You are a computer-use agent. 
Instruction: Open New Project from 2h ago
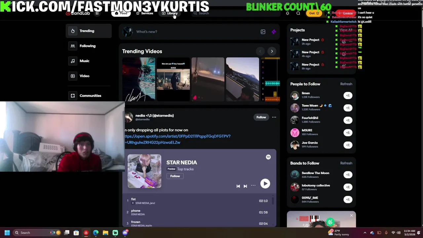311,41
